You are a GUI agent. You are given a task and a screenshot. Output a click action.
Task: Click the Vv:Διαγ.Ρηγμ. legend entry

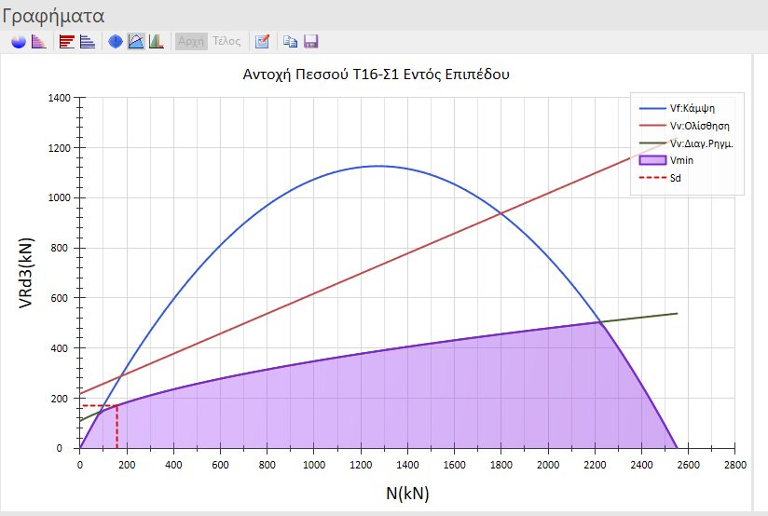pos(701,143)
